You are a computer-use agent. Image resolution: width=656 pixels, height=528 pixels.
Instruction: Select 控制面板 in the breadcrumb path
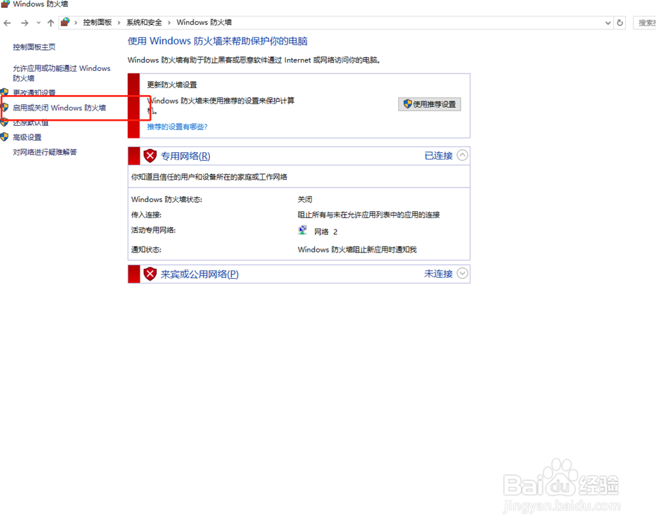(x=97, y=22)
